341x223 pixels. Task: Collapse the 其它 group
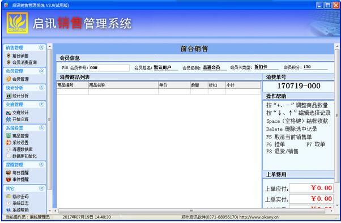[x=41, y=188]
